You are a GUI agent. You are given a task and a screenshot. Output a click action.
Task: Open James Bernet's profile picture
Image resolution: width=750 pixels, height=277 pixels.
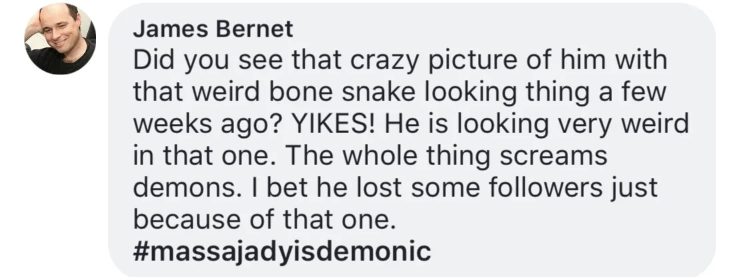(60, 38)
